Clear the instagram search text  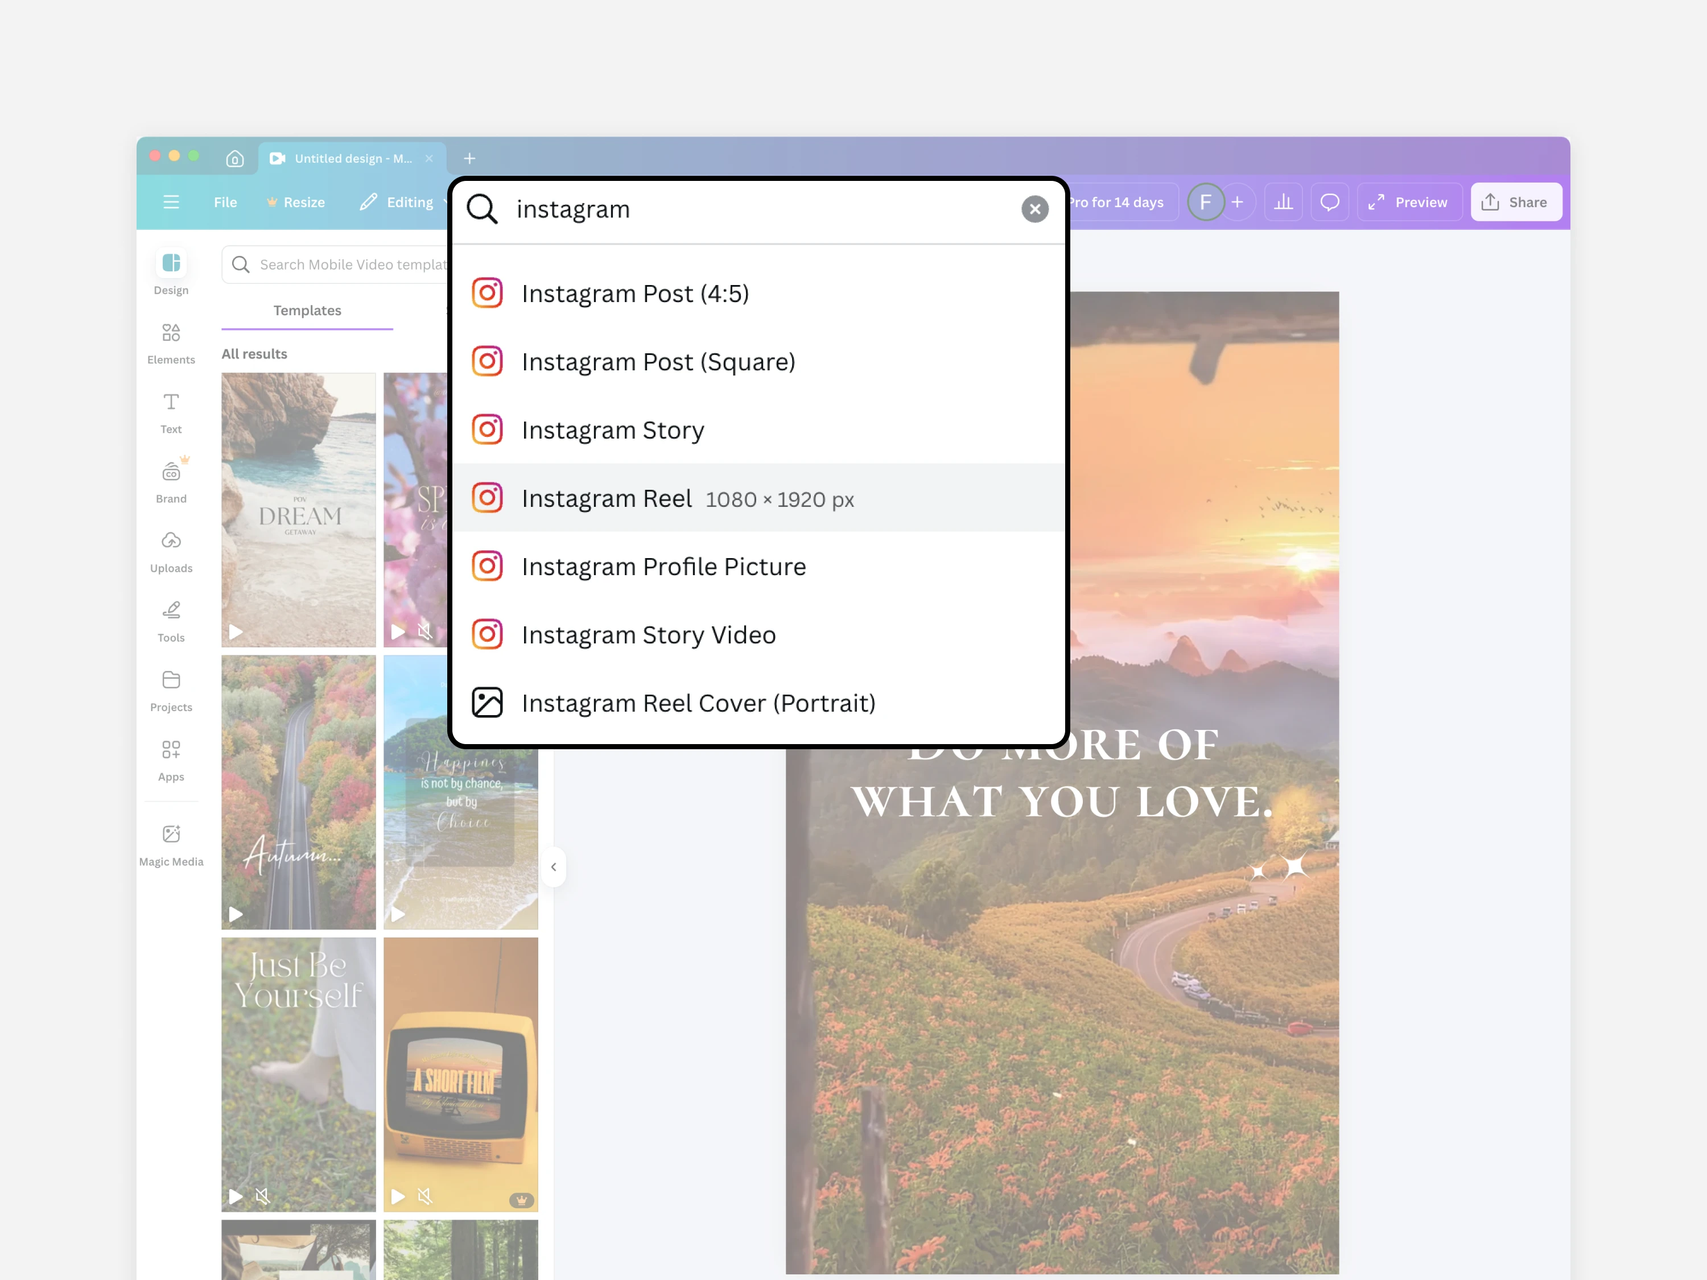tap(1034, 209)
